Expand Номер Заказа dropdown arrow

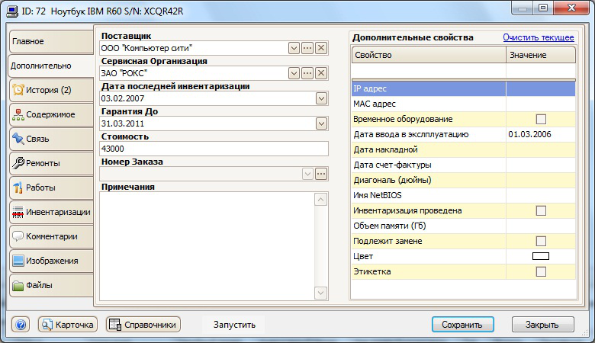[x=307, y=174]
